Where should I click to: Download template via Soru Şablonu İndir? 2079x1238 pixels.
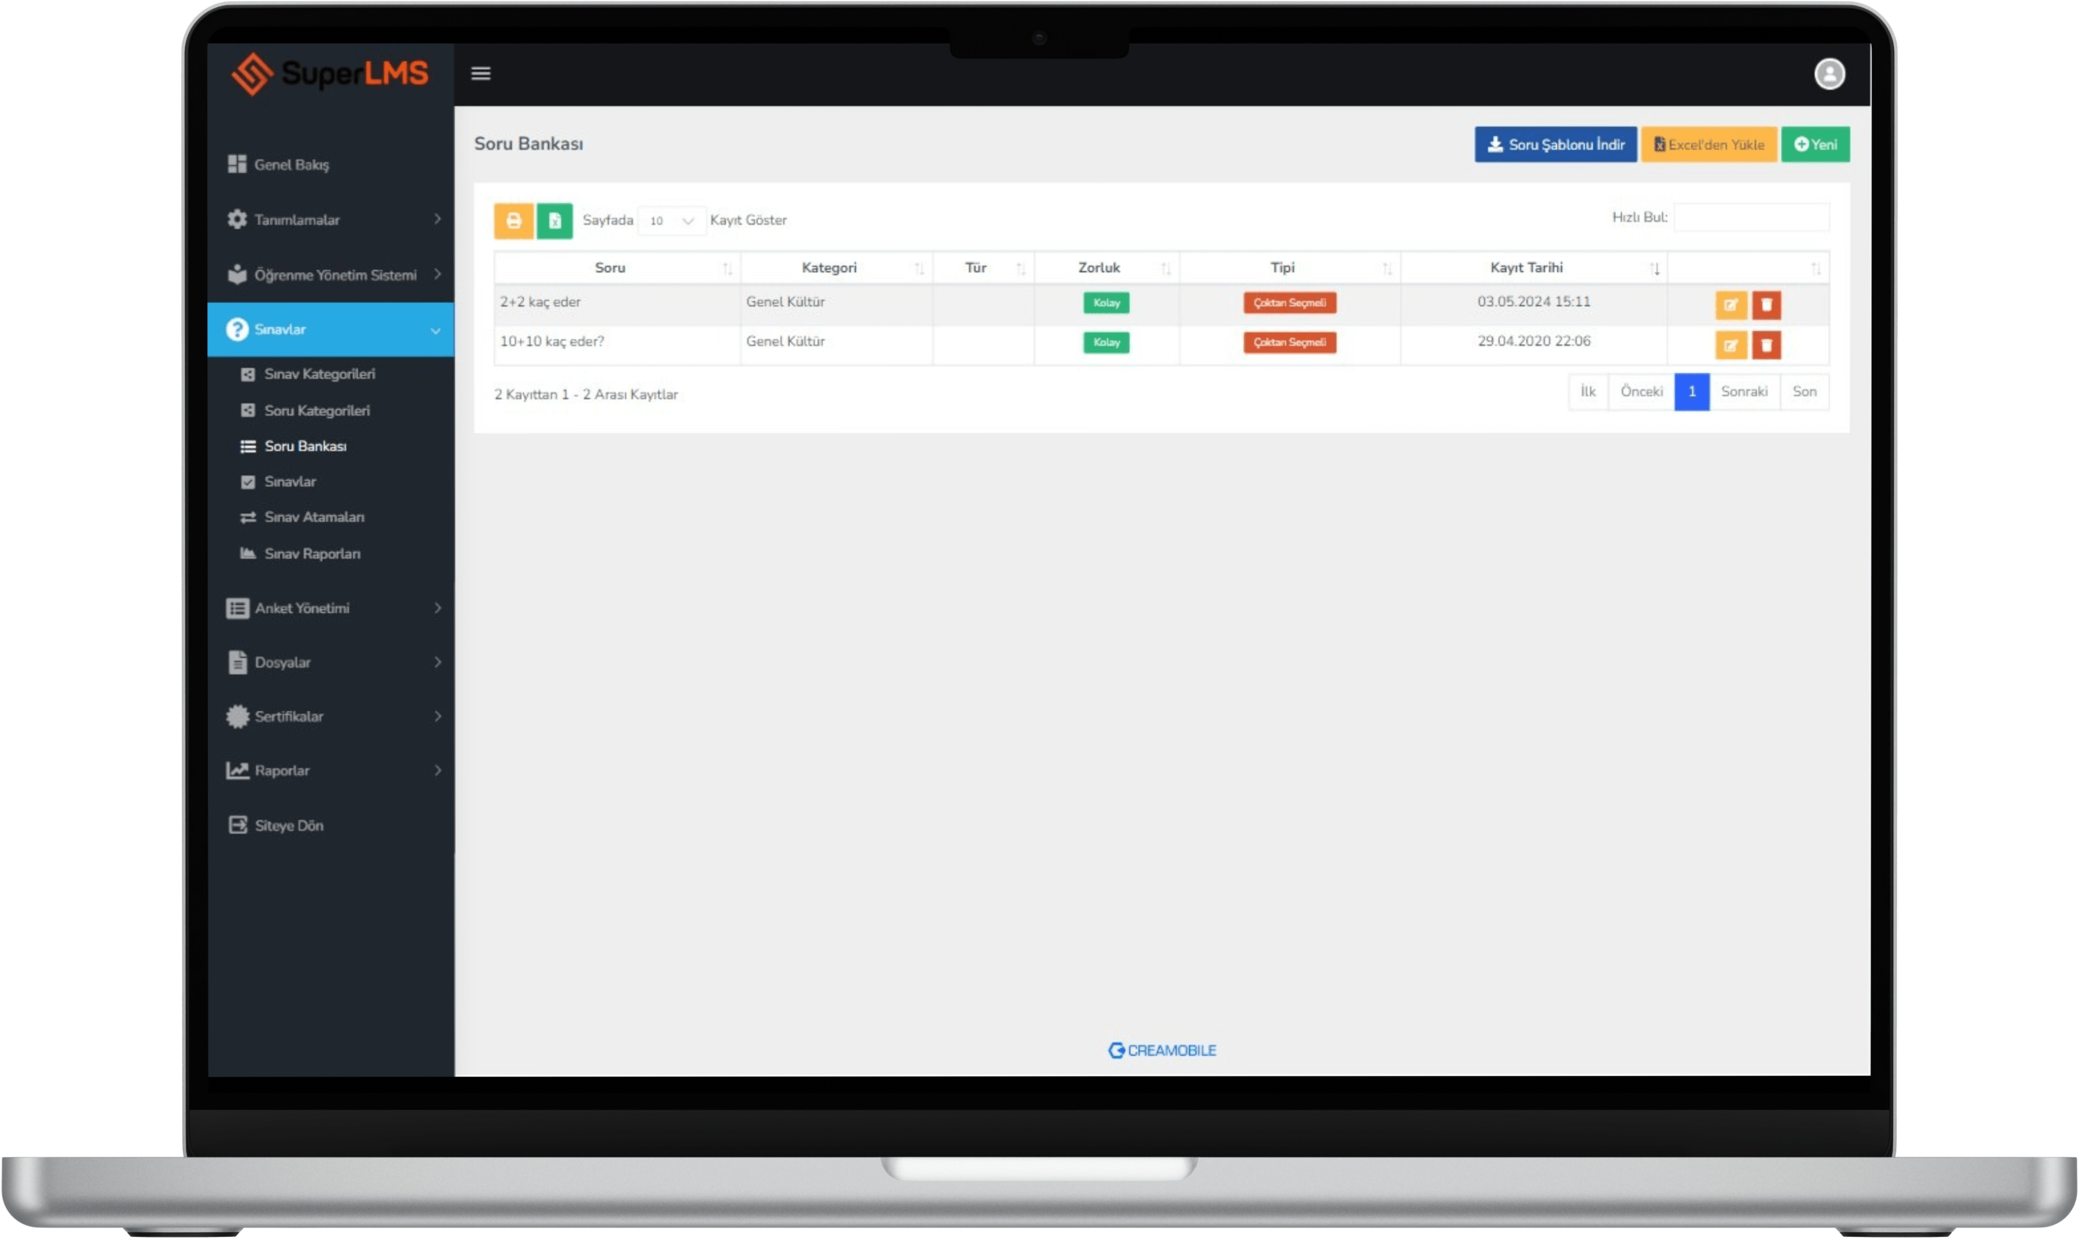click(1555, 145)
